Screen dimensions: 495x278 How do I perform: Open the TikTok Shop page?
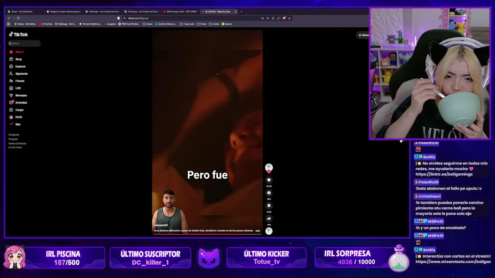click(x=16, y=59)
